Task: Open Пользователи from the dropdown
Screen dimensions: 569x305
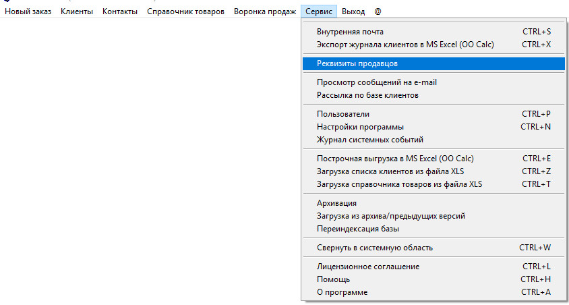Action: coord(343,114)
